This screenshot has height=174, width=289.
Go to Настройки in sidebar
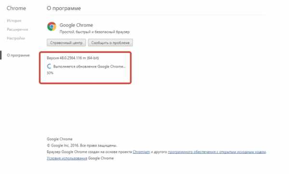pos(16,38)
